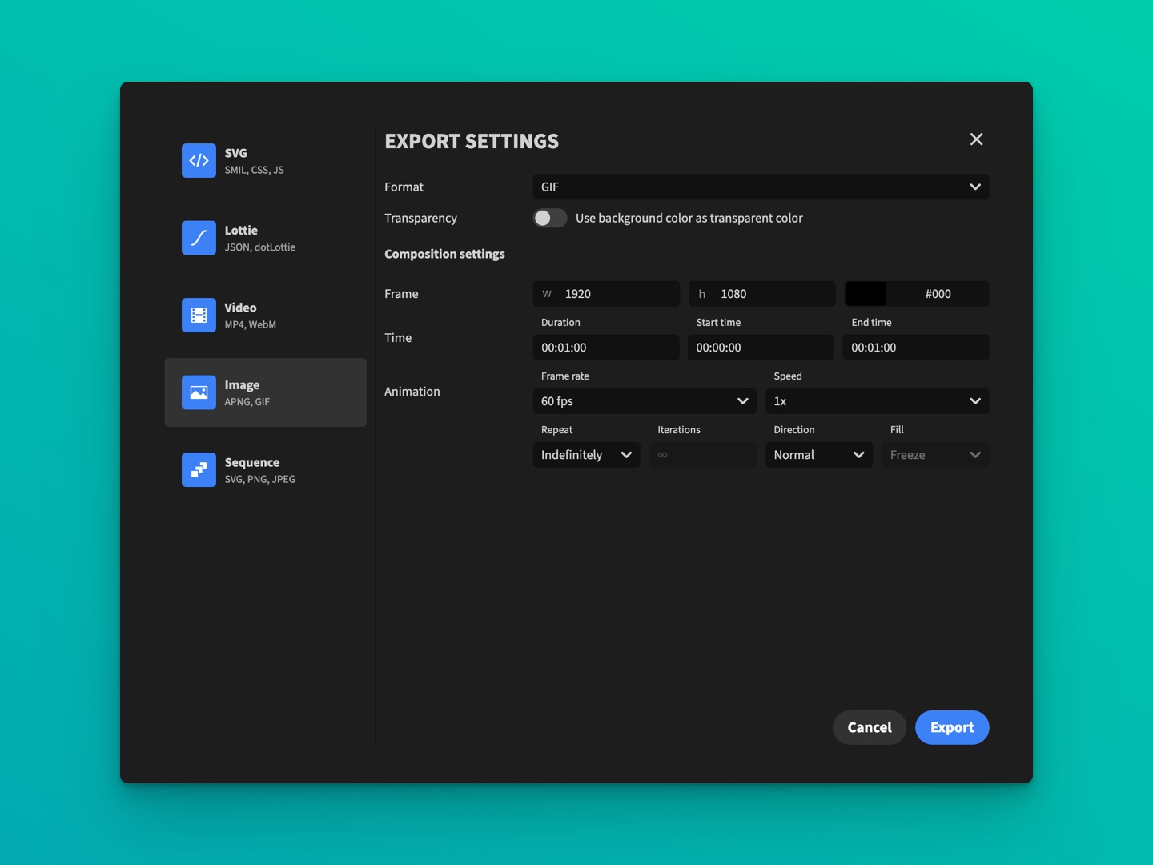Close the Export Settings dialog
The image size is (1153, 865).
[x=976, y=139]
